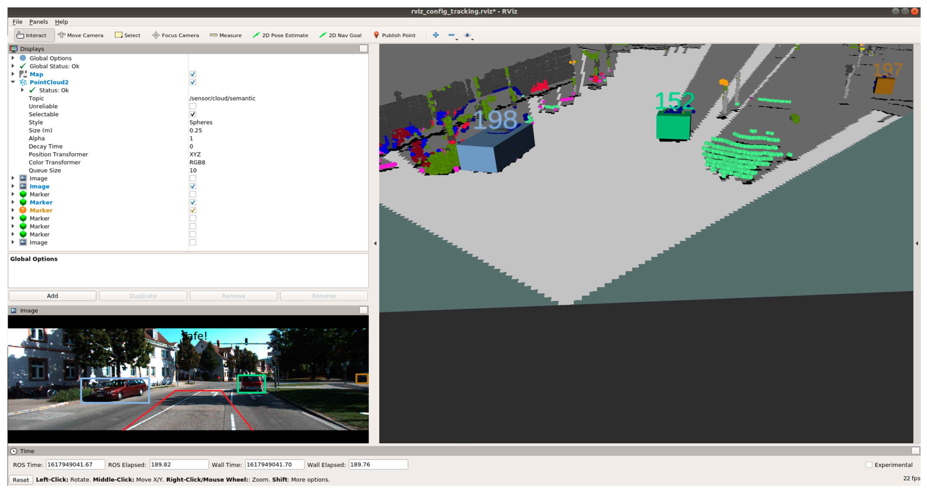Click the blue plus add-tool icon
The height and width of the screenshot is (493, 927).
436,35
